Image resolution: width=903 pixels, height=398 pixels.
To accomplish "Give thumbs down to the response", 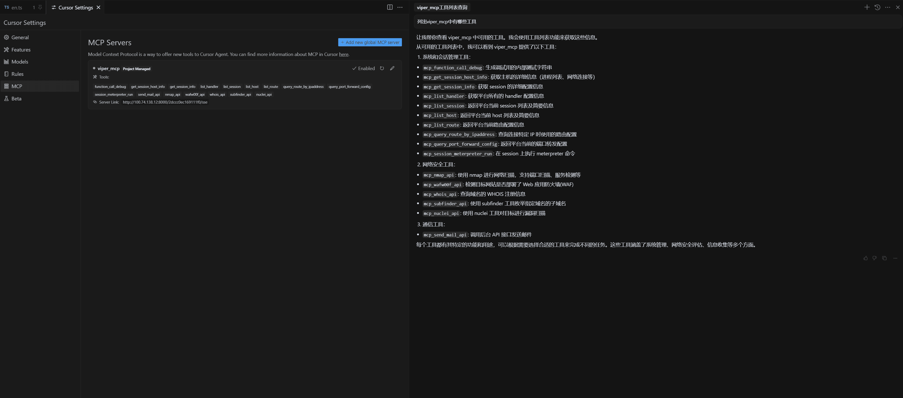I will pyautogui.click(x=874, y=258).
